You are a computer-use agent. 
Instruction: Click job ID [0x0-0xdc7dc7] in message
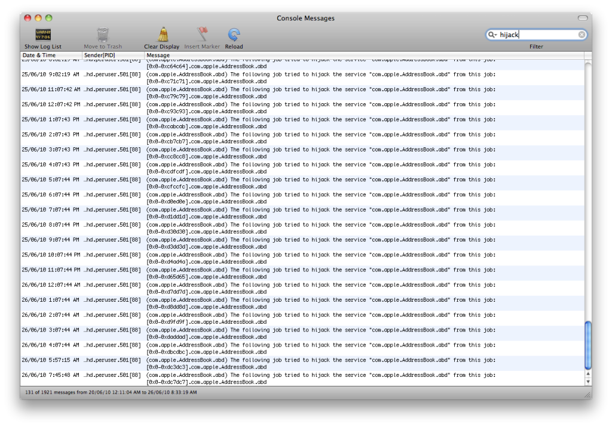(167, 382)
